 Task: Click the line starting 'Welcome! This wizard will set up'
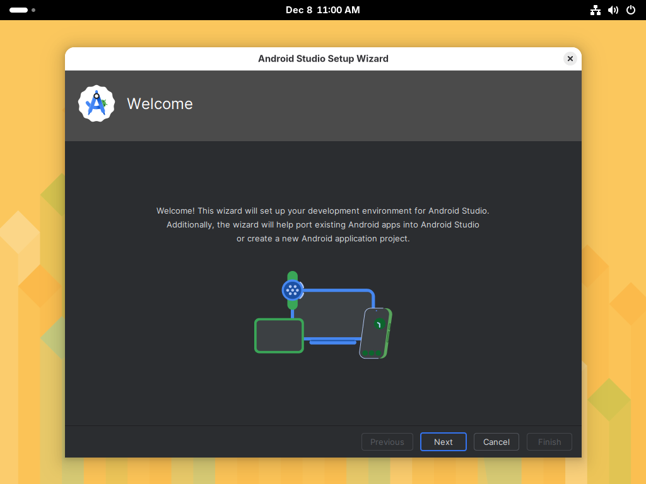[322, 210]
